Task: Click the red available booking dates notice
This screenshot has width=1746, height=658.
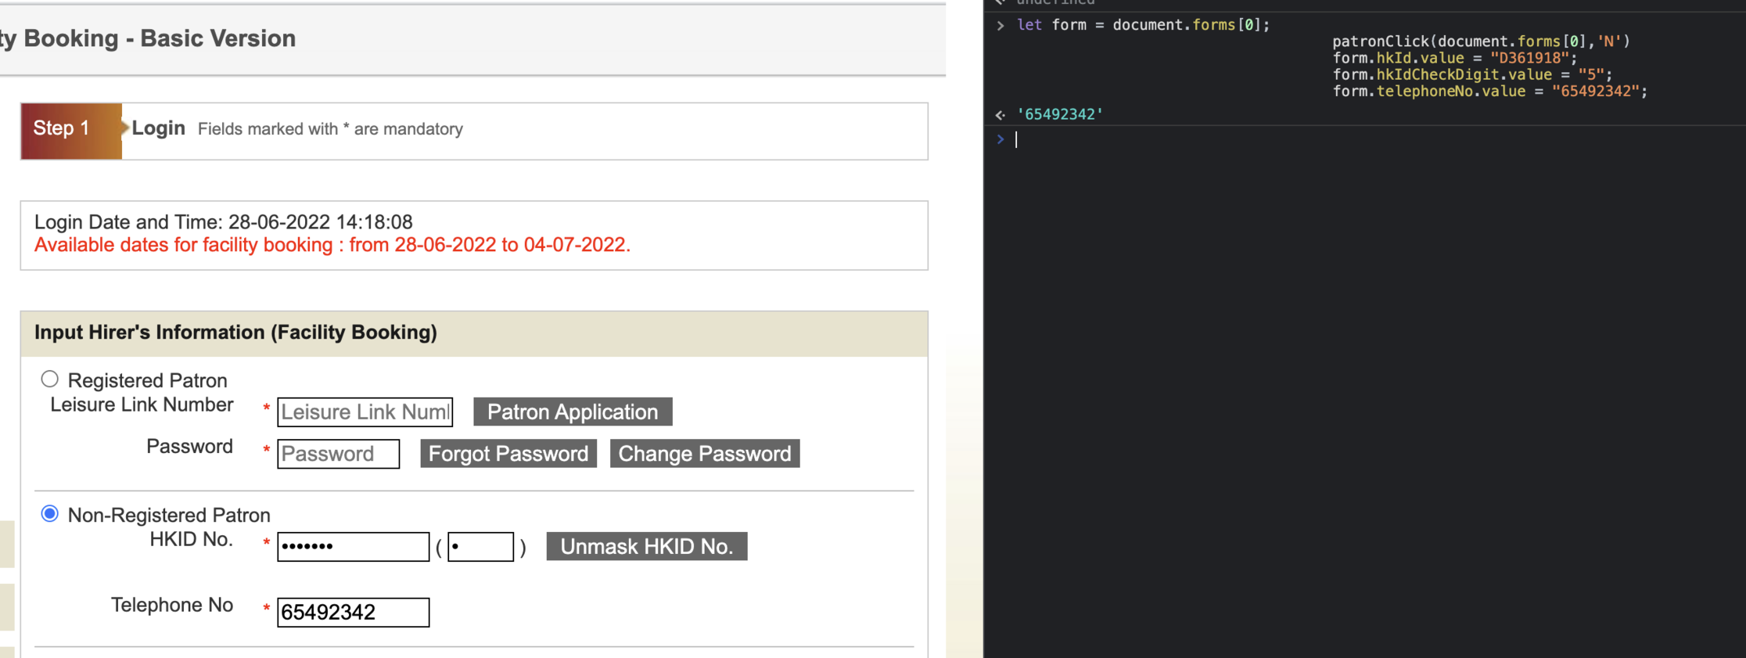Action: 332,246
